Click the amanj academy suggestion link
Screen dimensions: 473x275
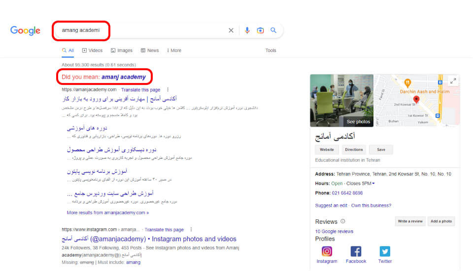124,77
